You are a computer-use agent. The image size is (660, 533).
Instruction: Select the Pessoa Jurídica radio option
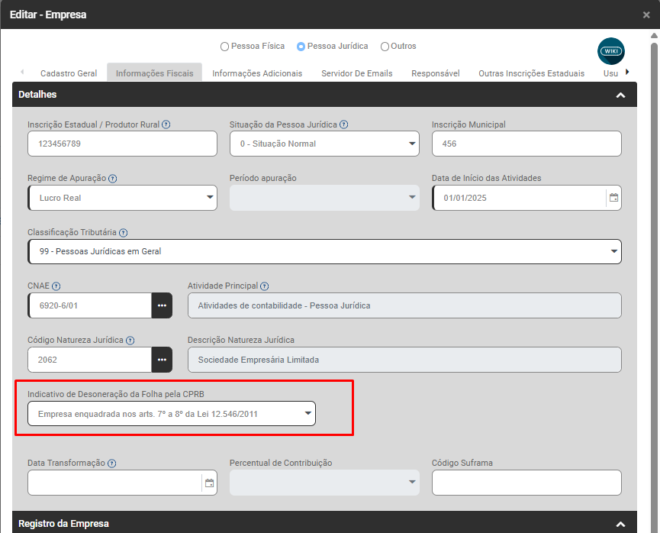pyautogui.click(x=301, y=47)
